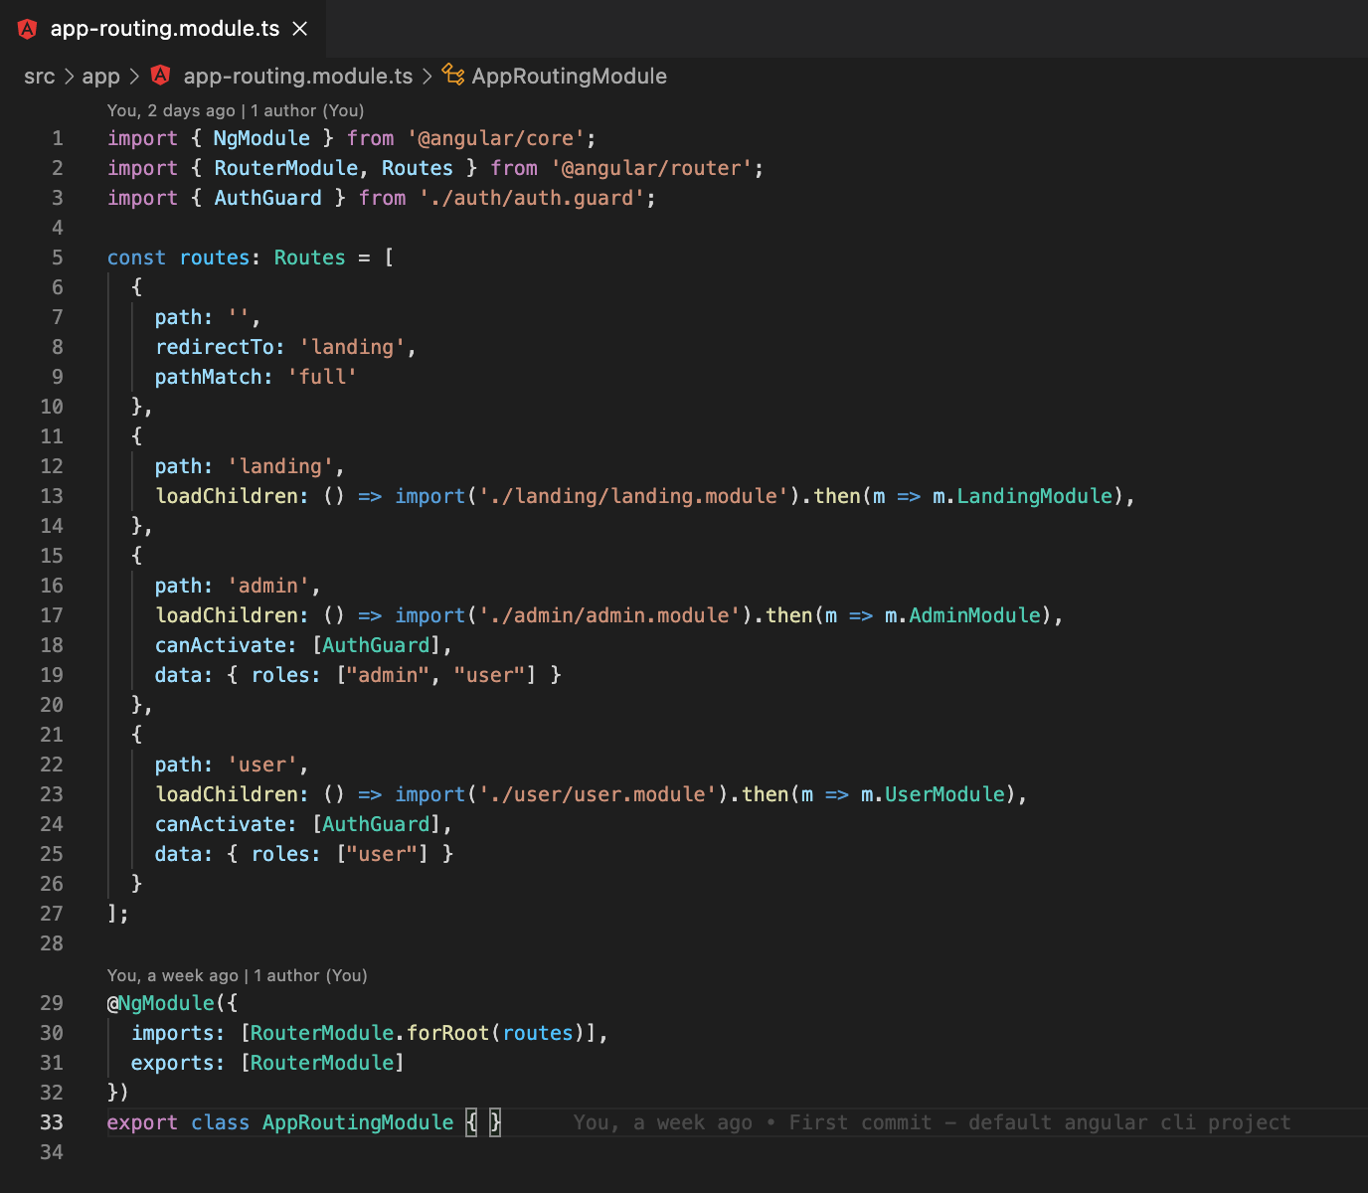Screen dimensions: 1368x1193
Task: Click the "exports" property on line 31
Action: point(173,1063)
